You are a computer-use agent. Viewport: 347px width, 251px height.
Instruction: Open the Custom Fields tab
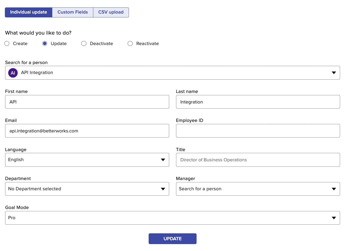[x=73, y=12]
